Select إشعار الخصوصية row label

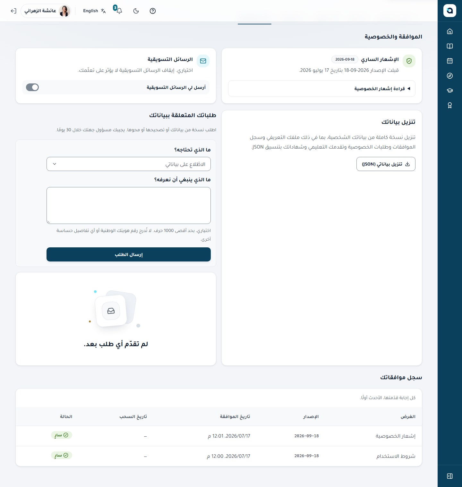click(396, 436)
